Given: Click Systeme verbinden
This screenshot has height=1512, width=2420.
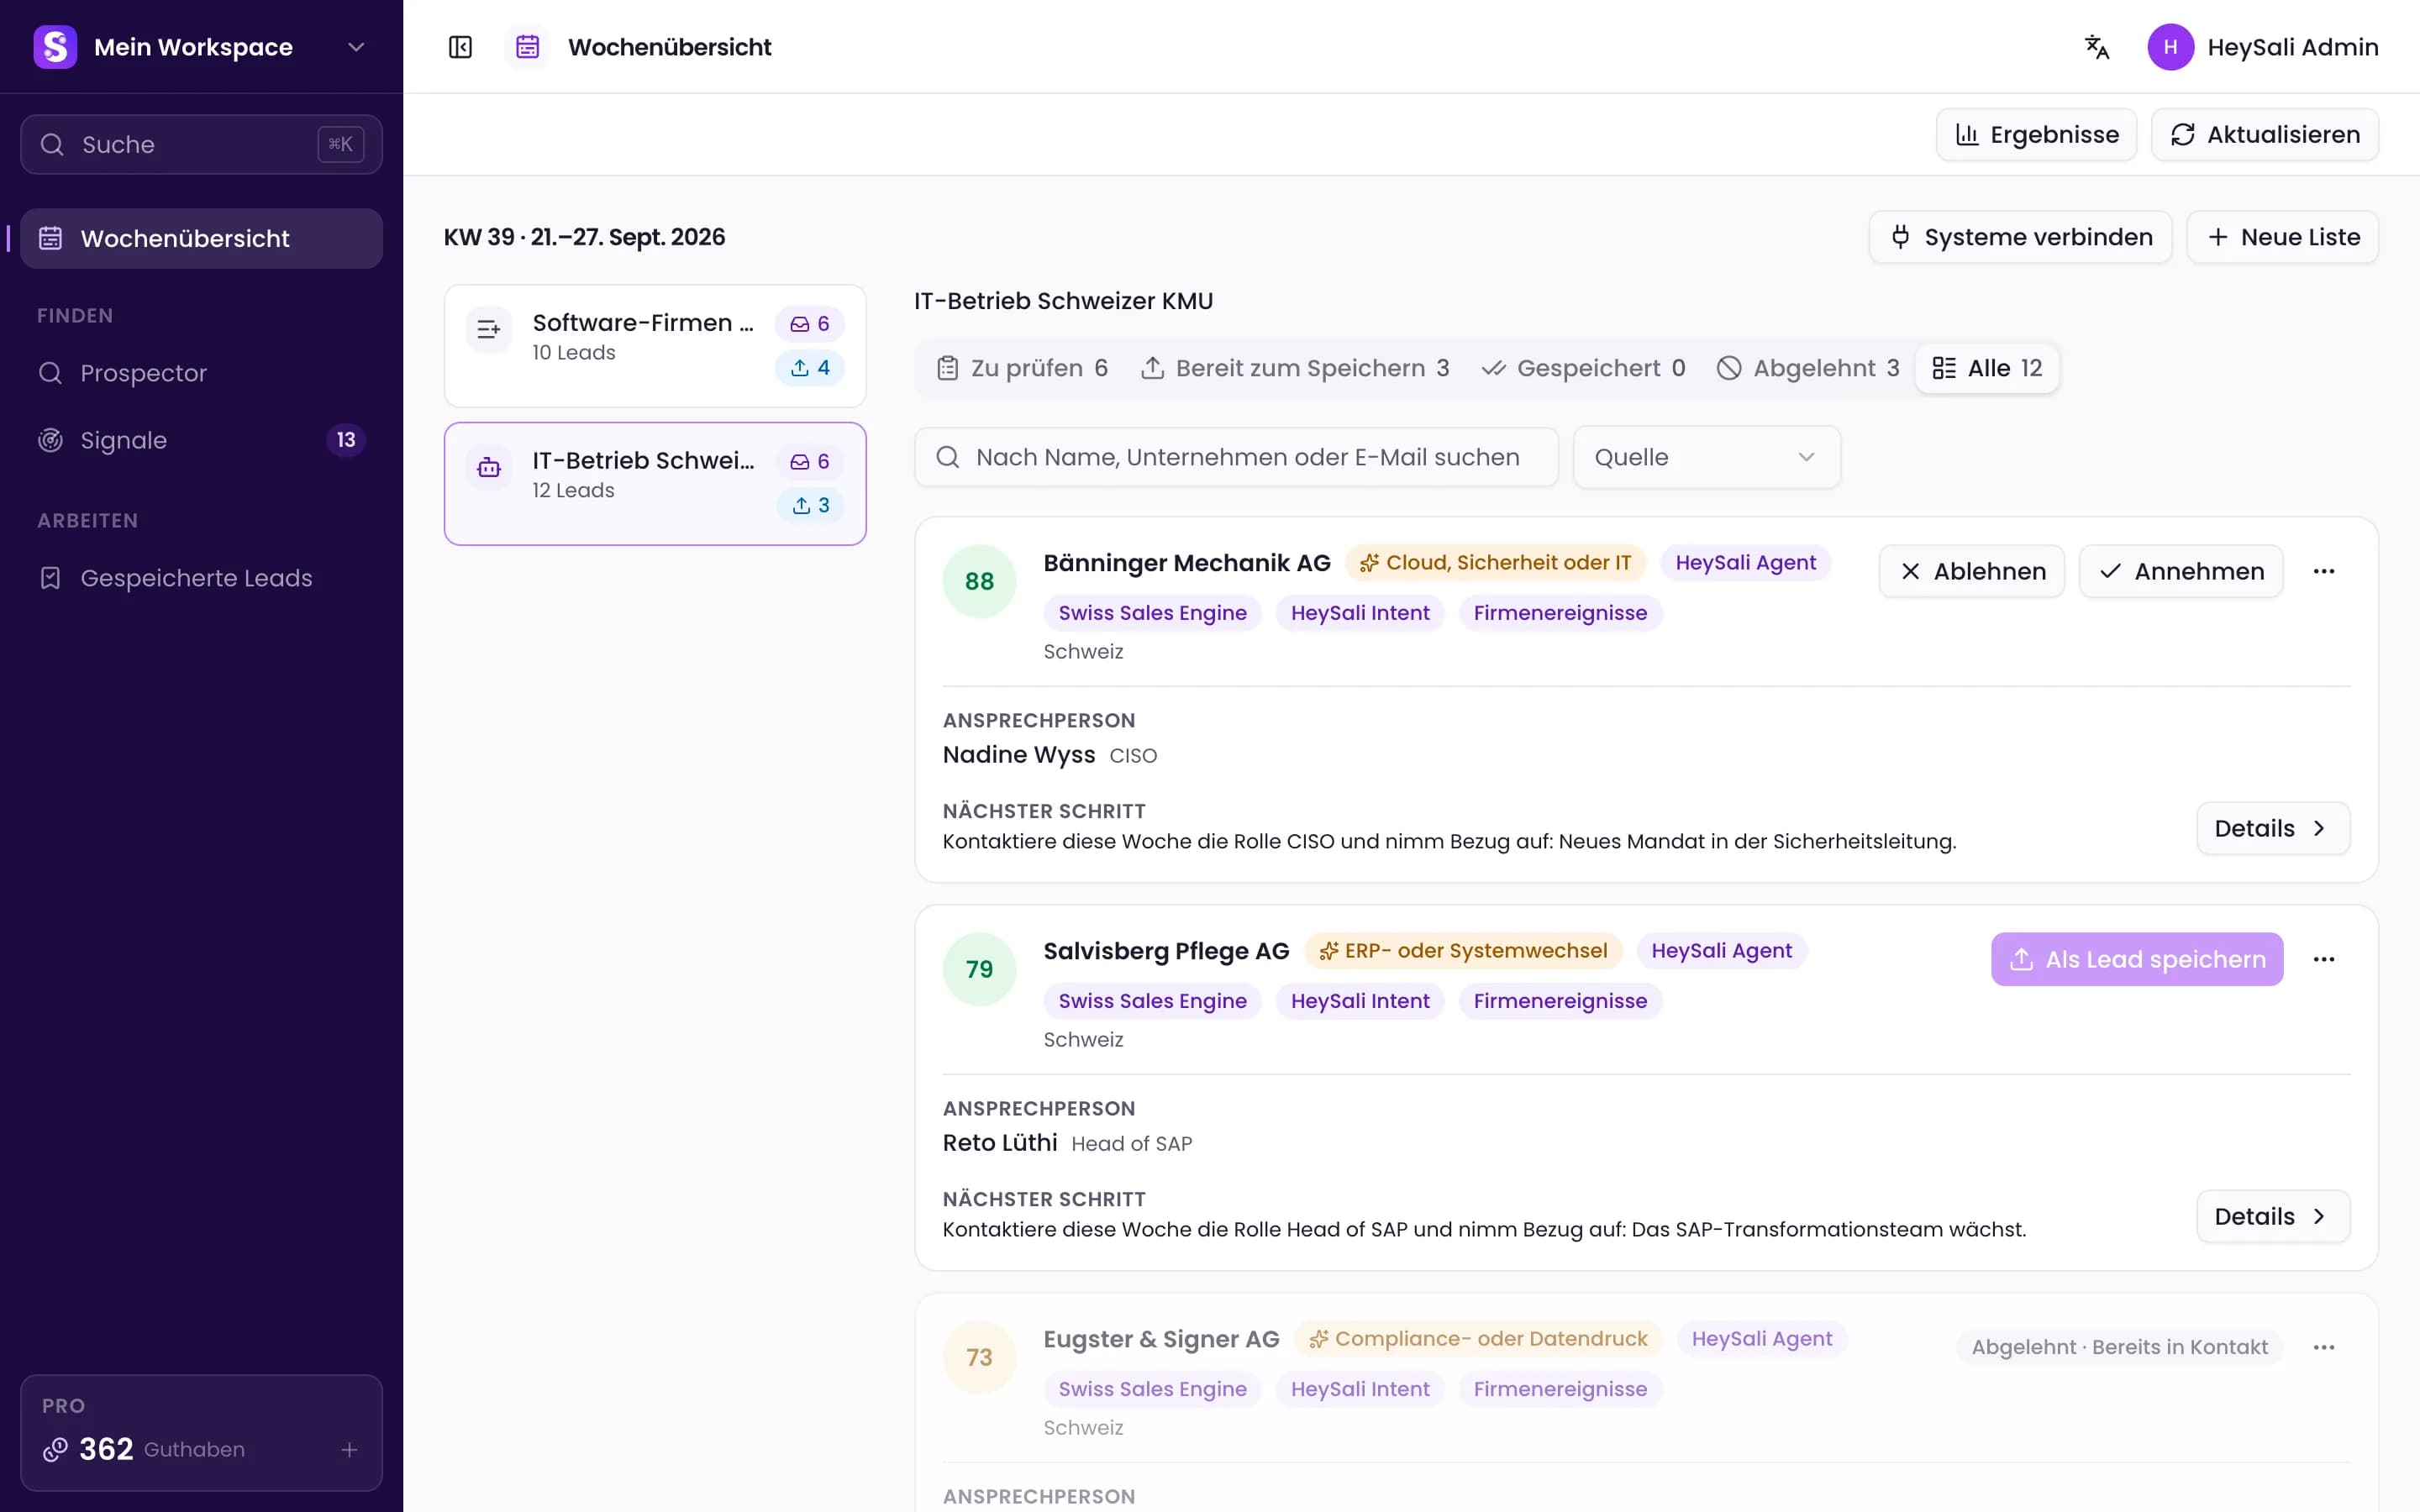Looking at the screenshot, I should click(2020, 237).
